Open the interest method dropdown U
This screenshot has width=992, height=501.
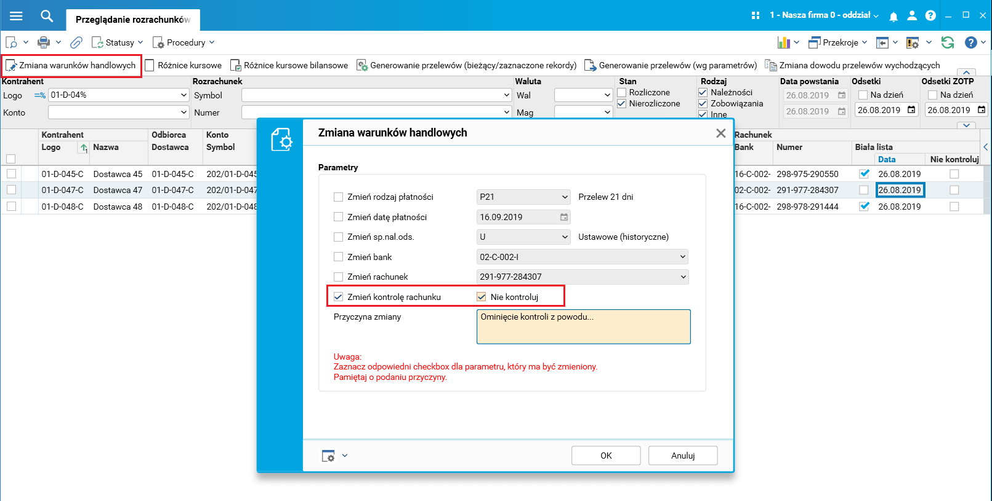[x=523, y=237]
